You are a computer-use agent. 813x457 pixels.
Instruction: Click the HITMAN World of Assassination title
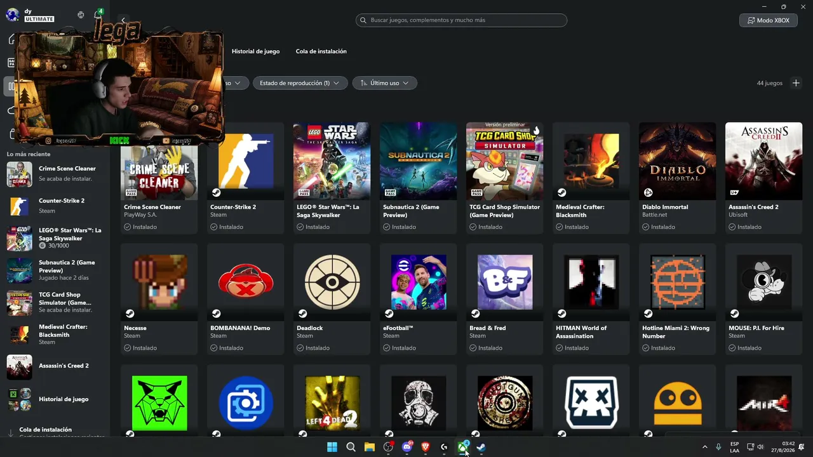[x=581, y=332]
